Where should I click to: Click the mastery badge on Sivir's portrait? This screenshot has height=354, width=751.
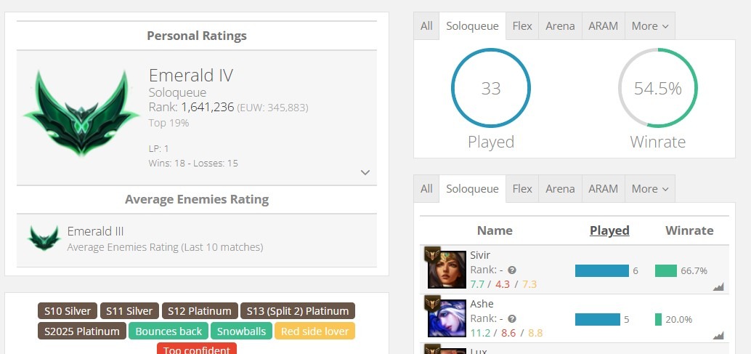[432, 254]
